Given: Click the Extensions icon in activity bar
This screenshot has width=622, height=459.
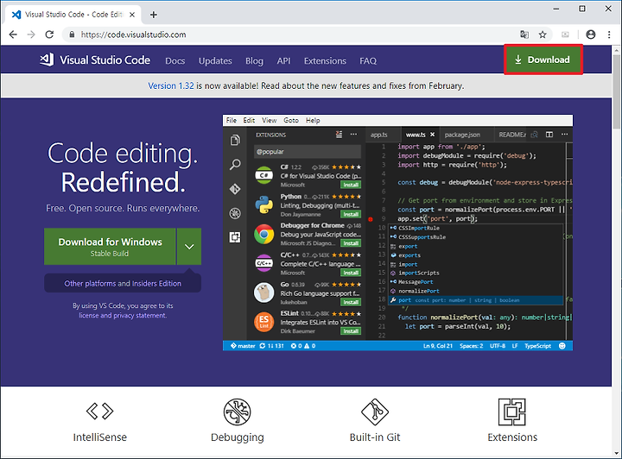Looking at the screenshot, I should pyautogui.click(x=235, y=237).
